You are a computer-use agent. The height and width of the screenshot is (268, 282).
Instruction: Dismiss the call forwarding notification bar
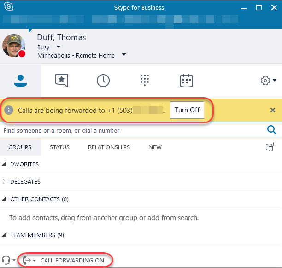(x=273, y=110)
